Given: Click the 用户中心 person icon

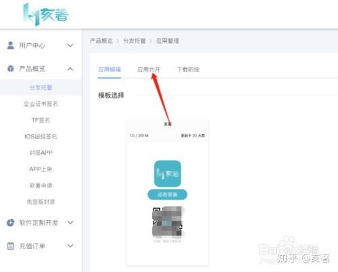Looking at the screenshot, I should [x=10, y=45].
